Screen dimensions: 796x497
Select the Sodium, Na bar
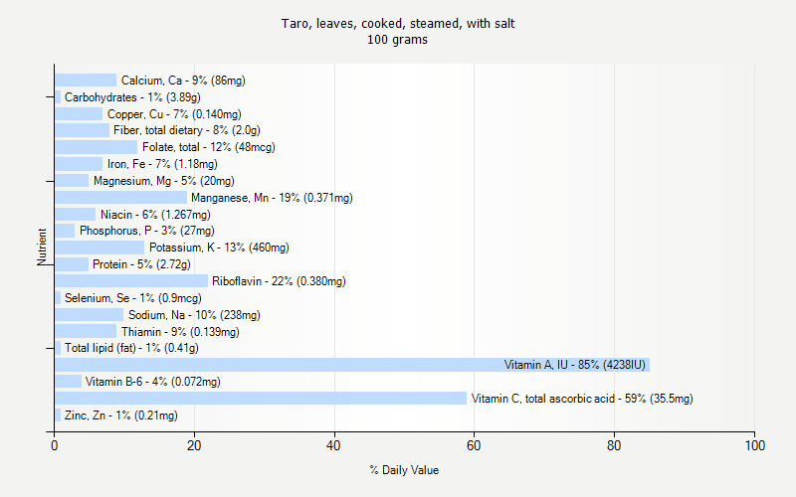point(89,315)
